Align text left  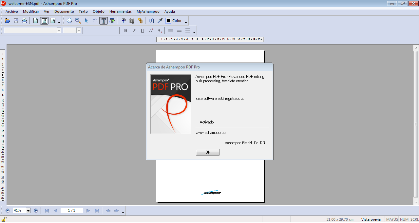89,30
